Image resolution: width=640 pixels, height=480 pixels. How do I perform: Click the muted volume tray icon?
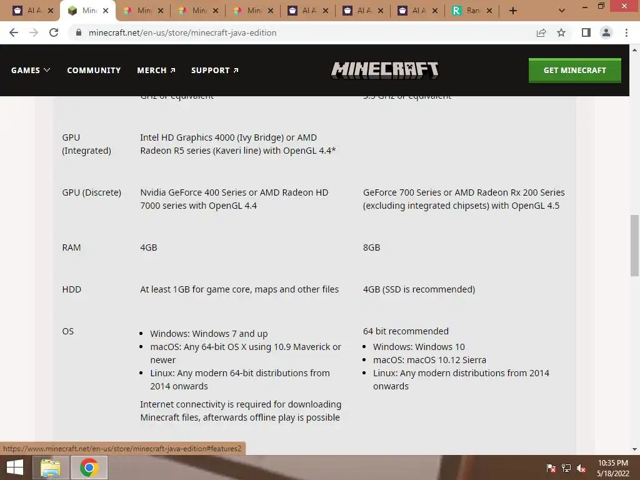point(581,467)
